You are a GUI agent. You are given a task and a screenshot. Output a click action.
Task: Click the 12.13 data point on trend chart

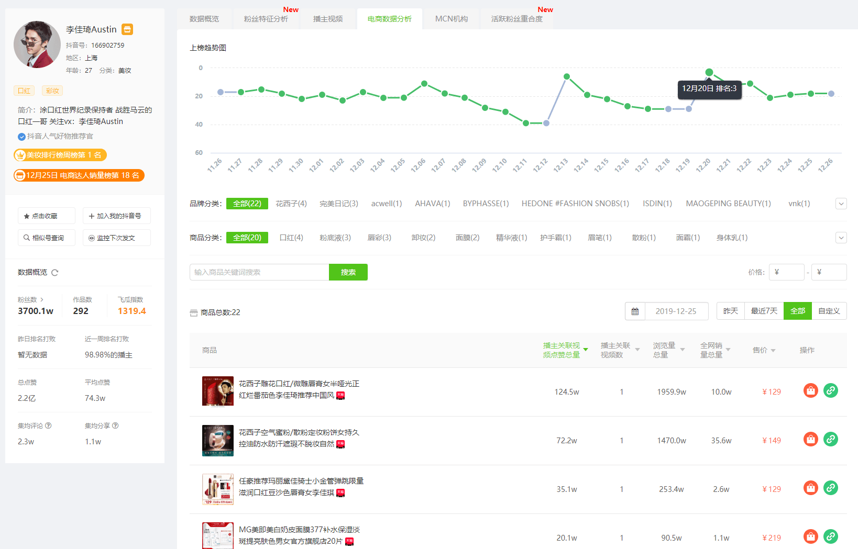(x=567, y=76)
